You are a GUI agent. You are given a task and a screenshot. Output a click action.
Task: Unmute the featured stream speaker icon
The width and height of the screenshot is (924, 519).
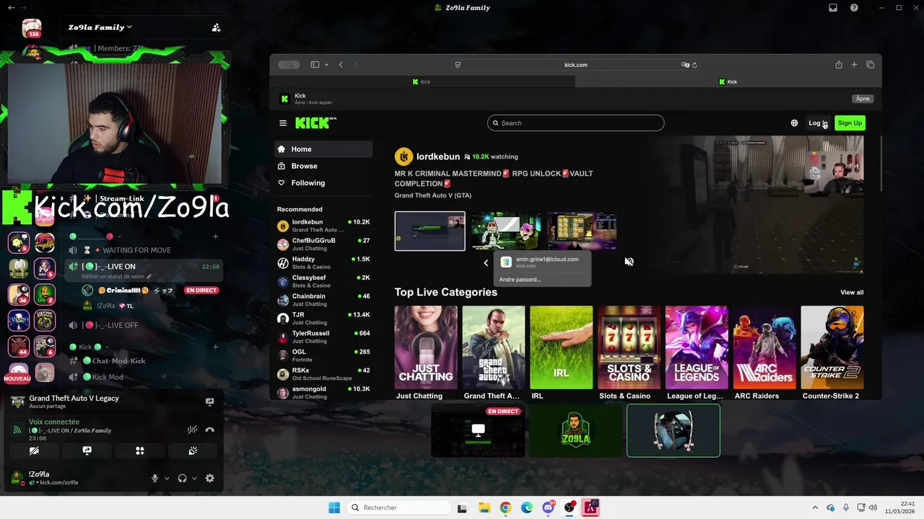[x=629, y=262]
